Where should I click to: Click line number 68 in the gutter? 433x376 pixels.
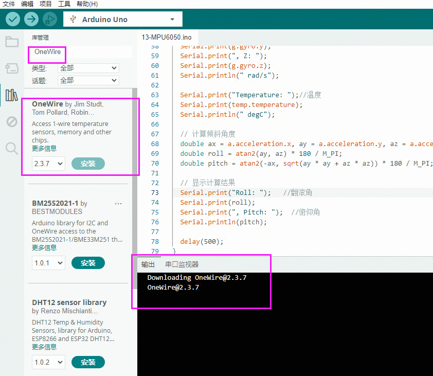155,144
